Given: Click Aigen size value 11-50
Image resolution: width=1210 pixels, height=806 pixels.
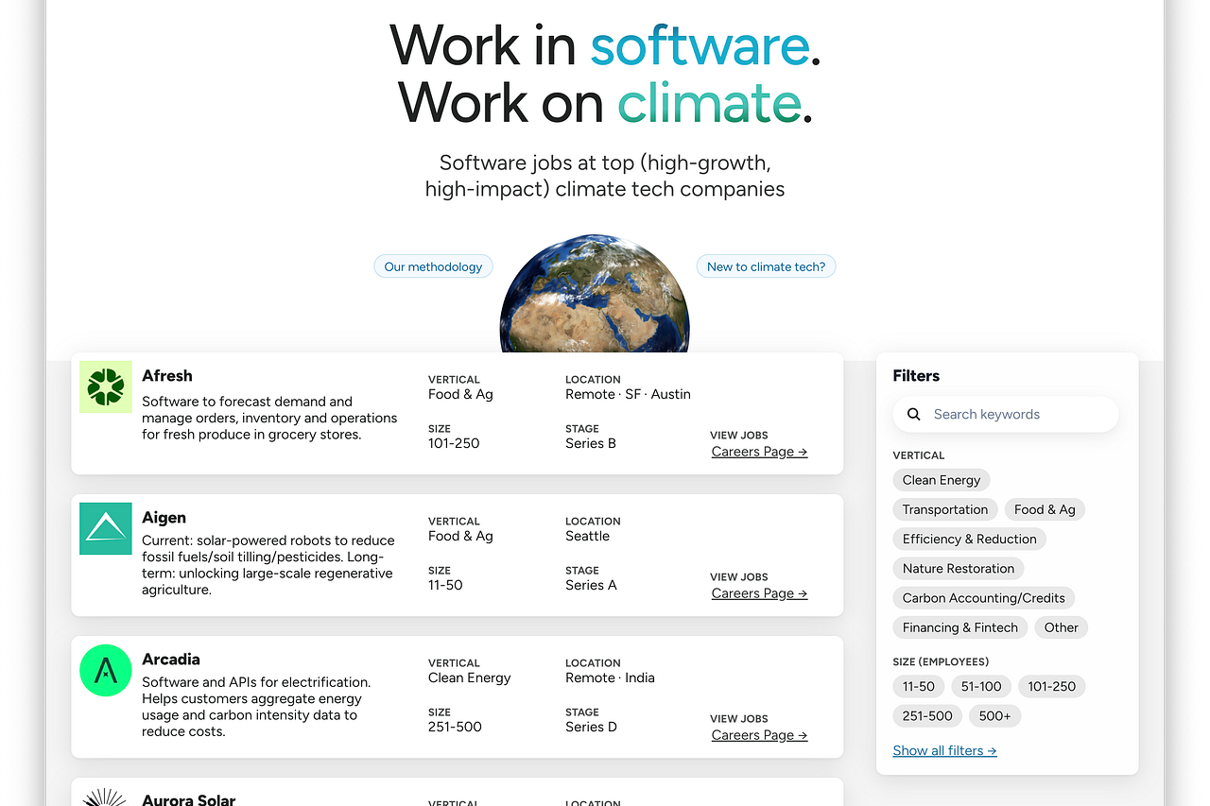Looking at the screenshot, I should (445, 585).
